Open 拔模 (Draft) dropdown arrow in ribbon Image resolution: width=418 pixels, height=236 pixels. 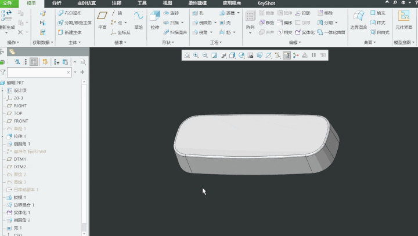click(x=239, y=13)
